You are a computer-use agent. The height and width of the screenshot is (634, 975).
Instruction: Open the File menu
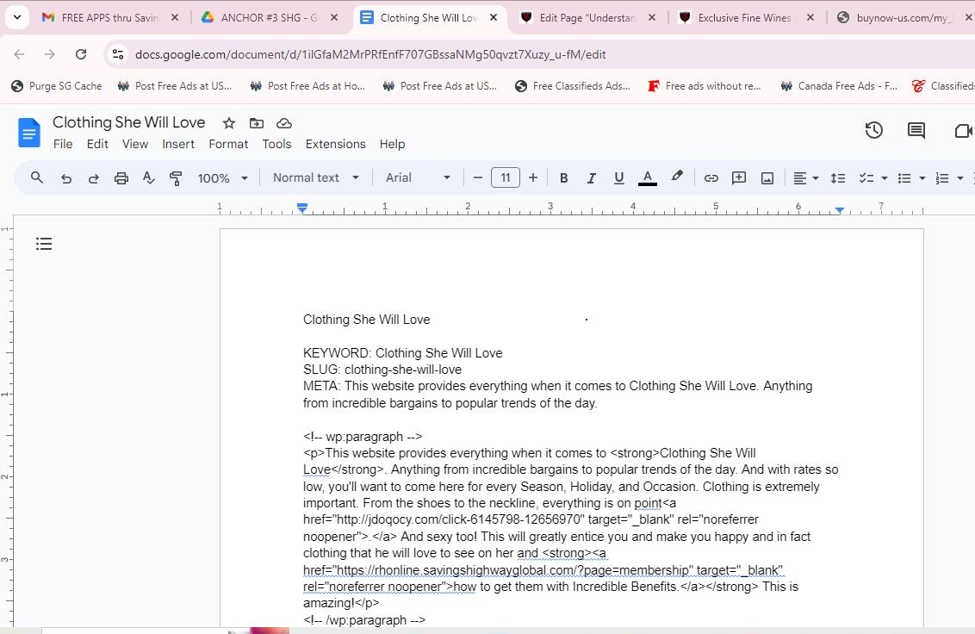(x=63, y=144)
